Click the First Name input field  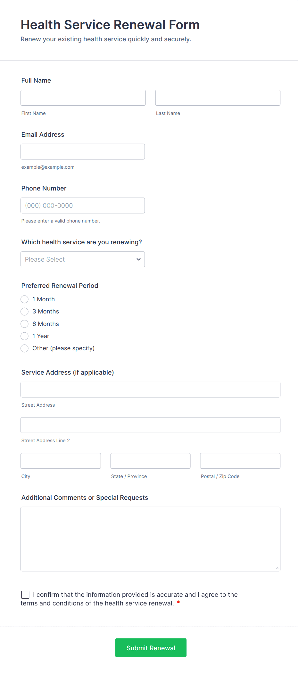click(x=83, y=98)
